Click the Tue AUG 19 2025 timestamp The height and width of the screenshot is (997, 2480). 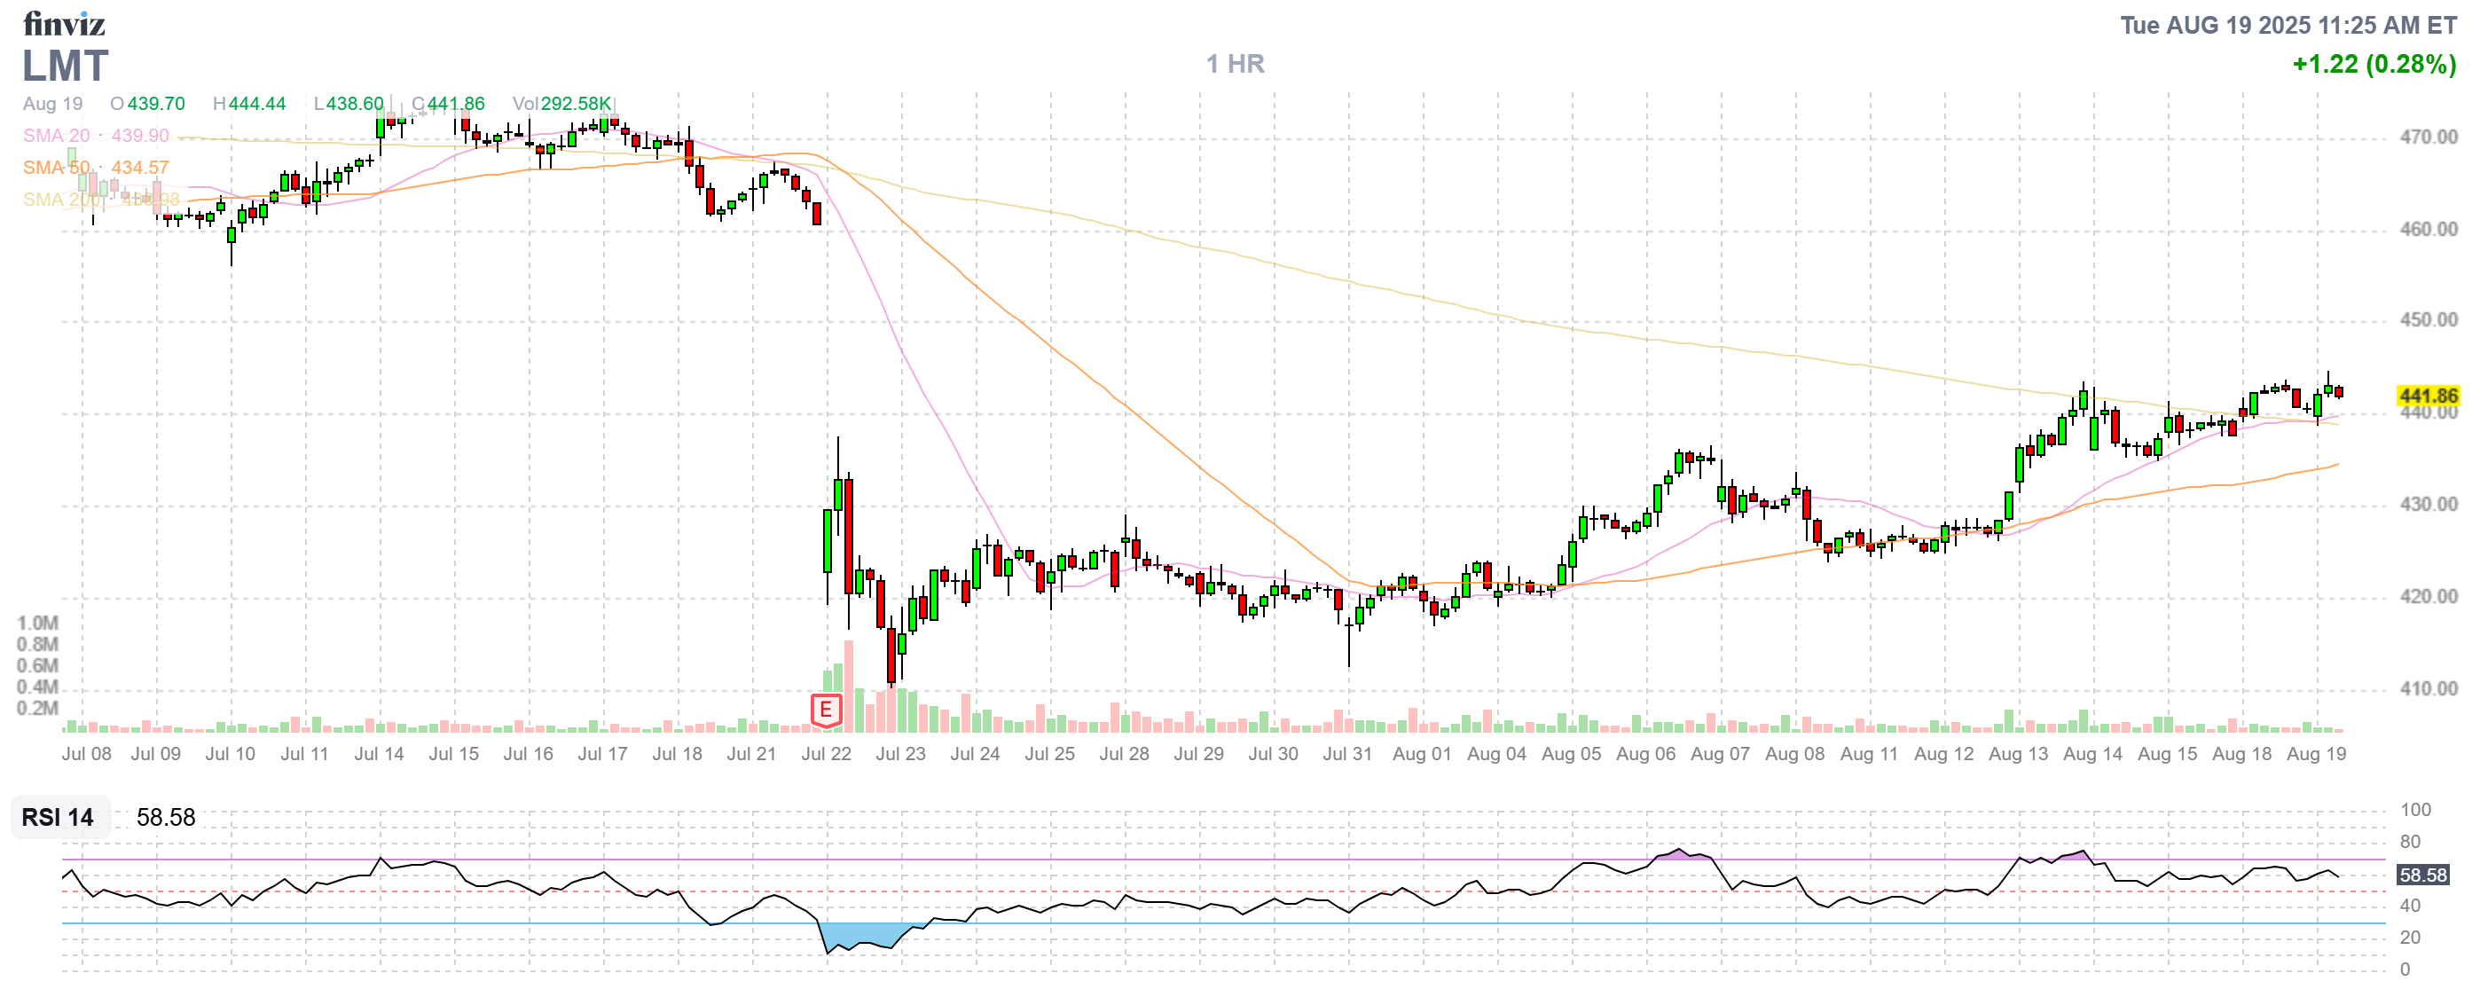pos(2288,25)
